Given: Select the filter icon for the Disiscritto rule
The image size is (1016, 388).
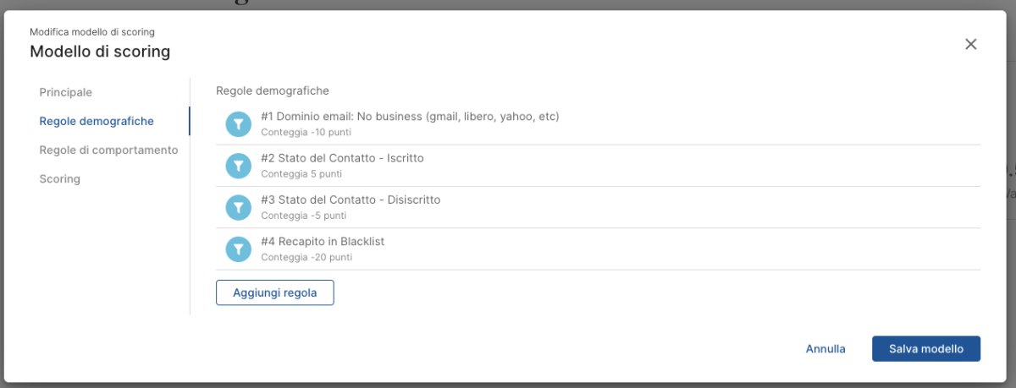Looking at the screenshot, I should click(239, 207).
